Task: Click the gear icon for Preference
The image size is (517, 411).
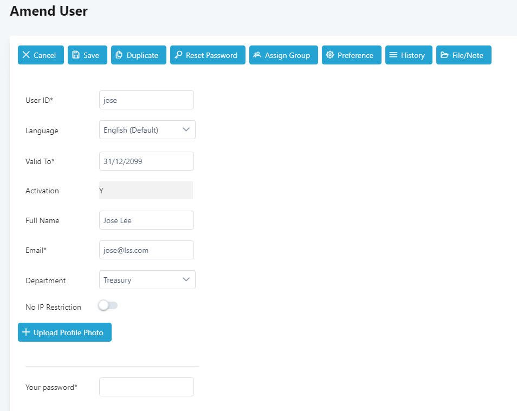Action: (330, 55)
